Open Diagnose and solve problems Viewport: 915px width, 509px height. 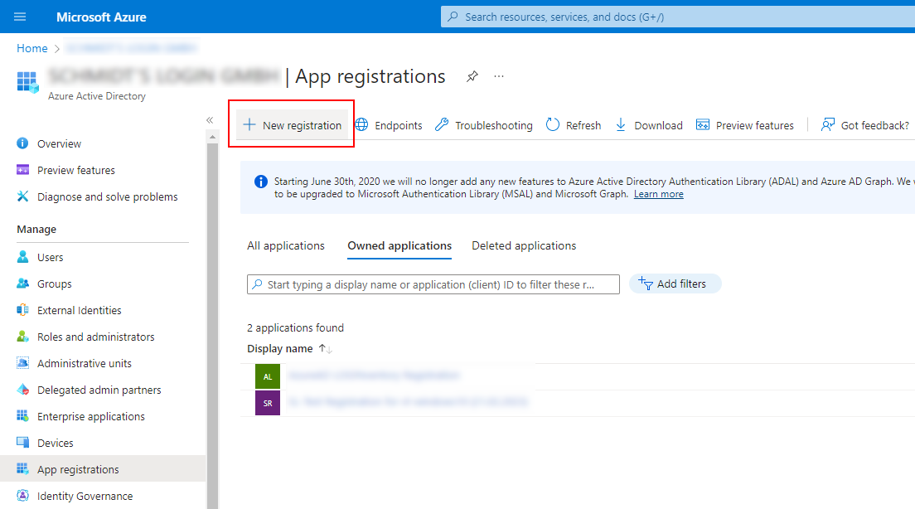(x=108, y=196)
